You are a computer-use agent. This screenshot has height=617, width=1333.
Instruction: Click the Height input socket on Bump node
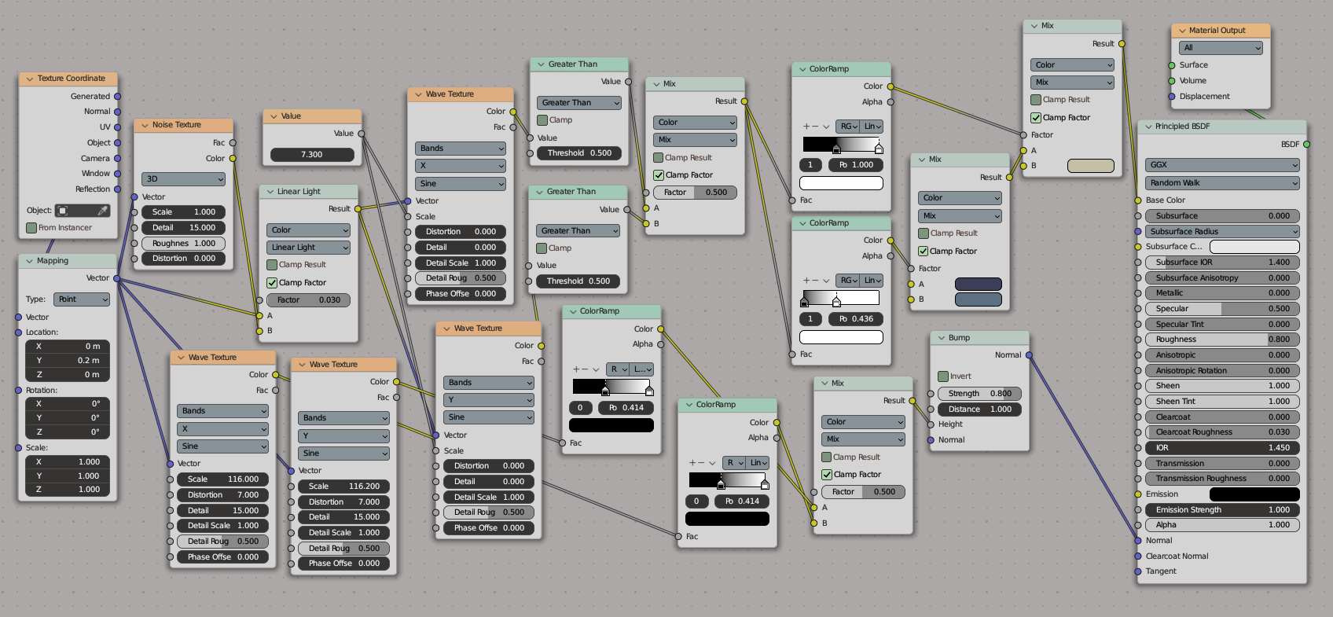931,424
